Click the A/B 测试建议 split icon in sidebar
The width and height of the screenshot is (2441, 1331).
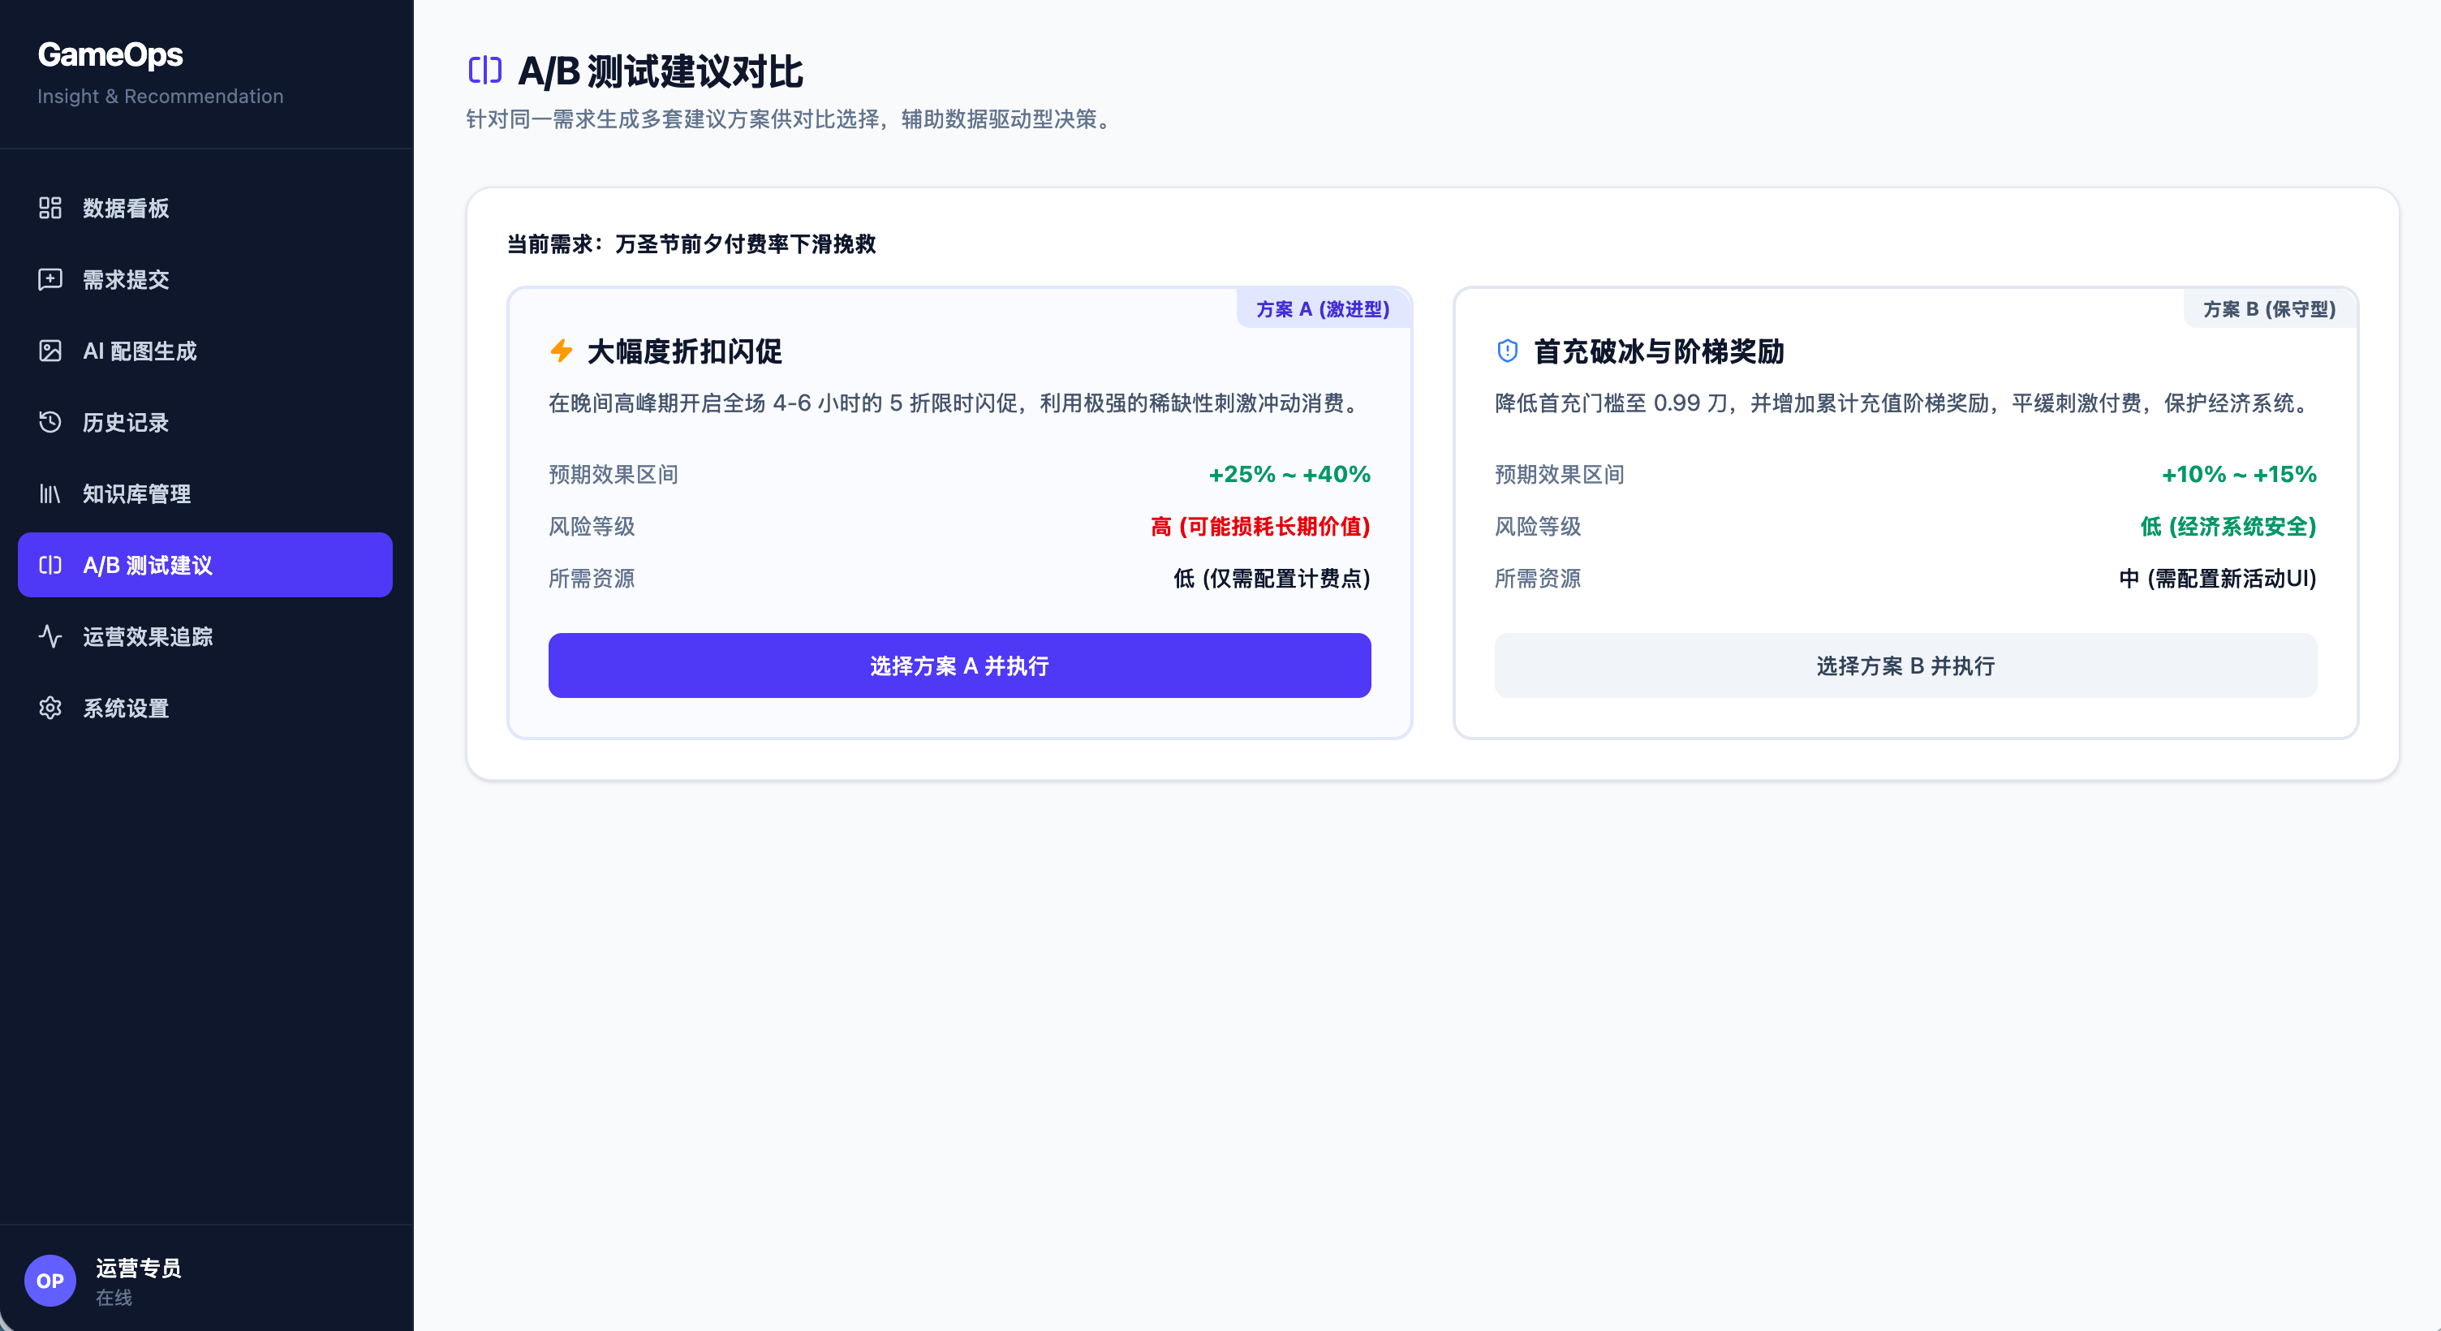point(50,565)
